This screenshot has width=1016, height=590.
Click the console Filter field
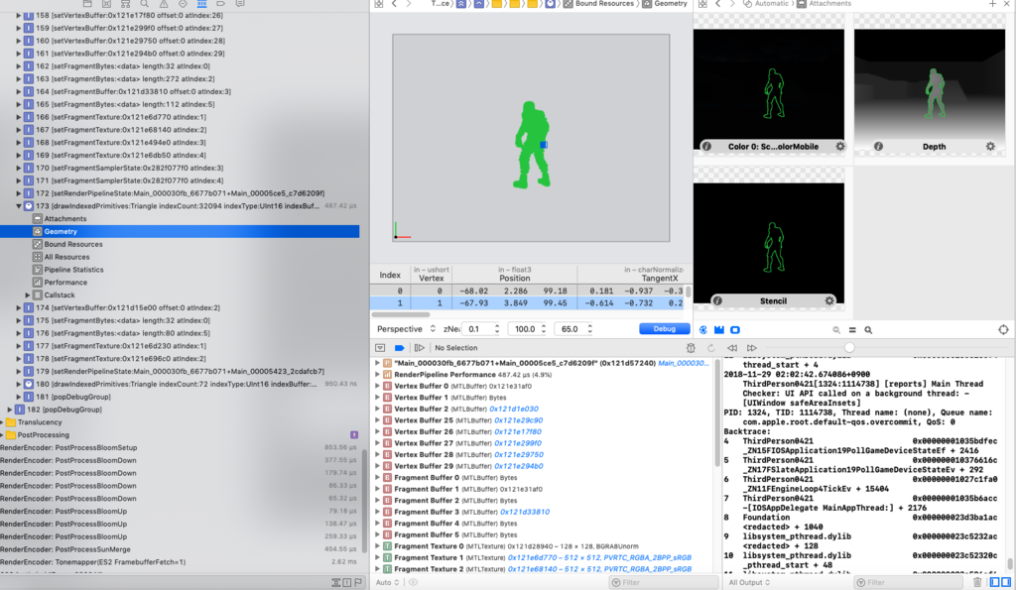[x=911, y=582]
